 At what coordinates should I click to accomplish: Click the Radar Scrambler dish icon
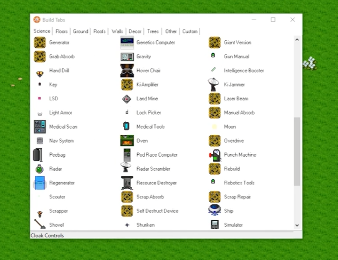pos(126,167)
